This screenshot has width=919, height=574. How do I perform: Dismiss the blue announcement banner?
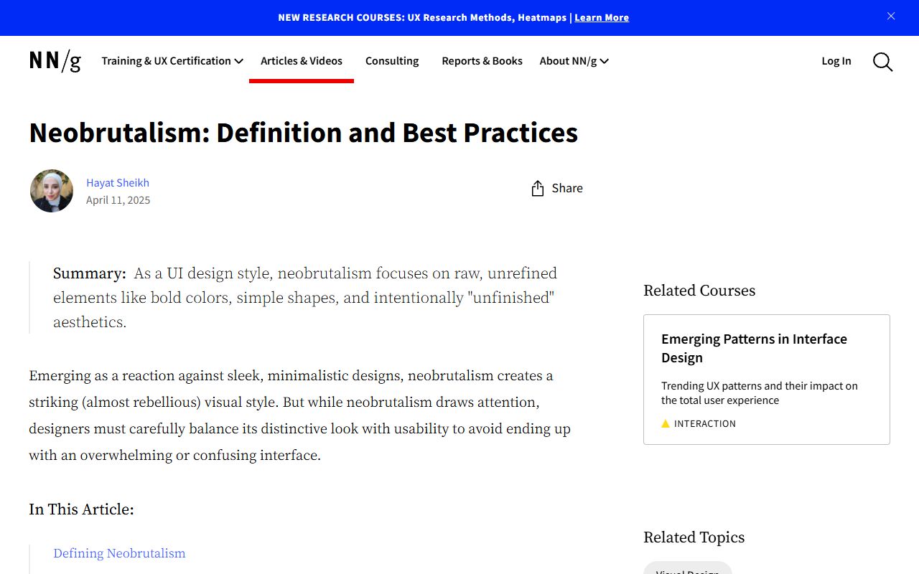click(891, 17)
